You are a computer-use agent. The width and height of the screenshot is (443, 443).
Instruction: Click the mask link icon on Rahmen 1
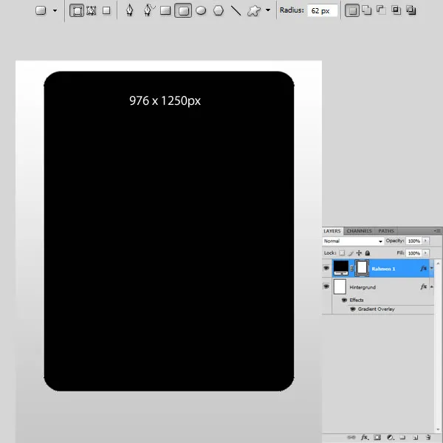coord(351,269)
